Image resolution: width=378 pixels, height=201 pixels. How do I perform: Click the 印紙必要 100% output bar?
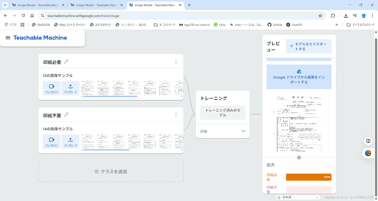click(309, 177)
